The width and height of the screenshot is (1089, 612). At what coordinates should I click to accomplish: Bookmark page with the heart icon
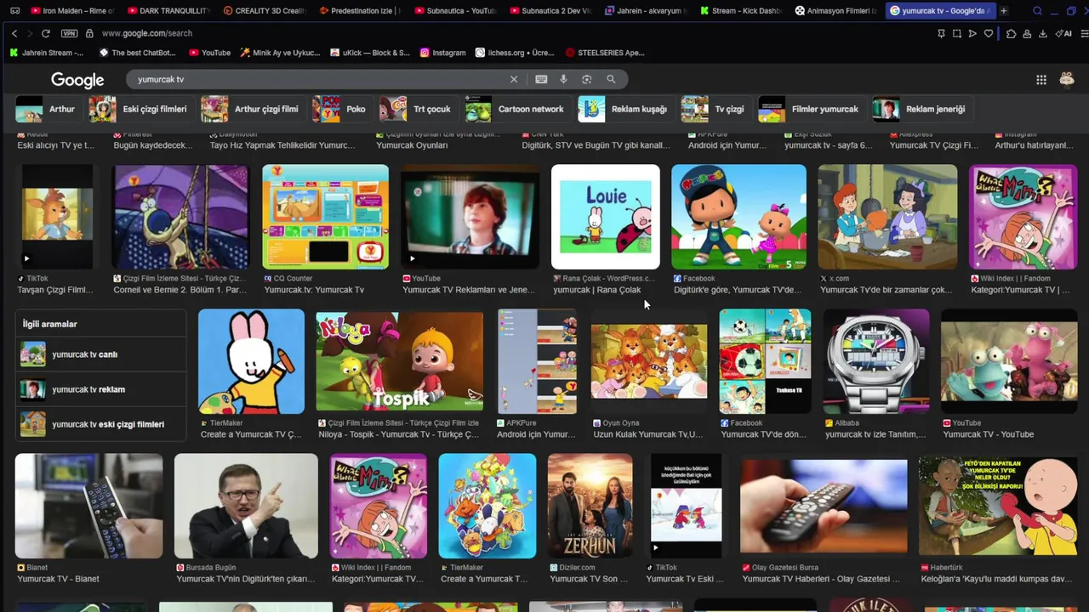coord(989,33)
